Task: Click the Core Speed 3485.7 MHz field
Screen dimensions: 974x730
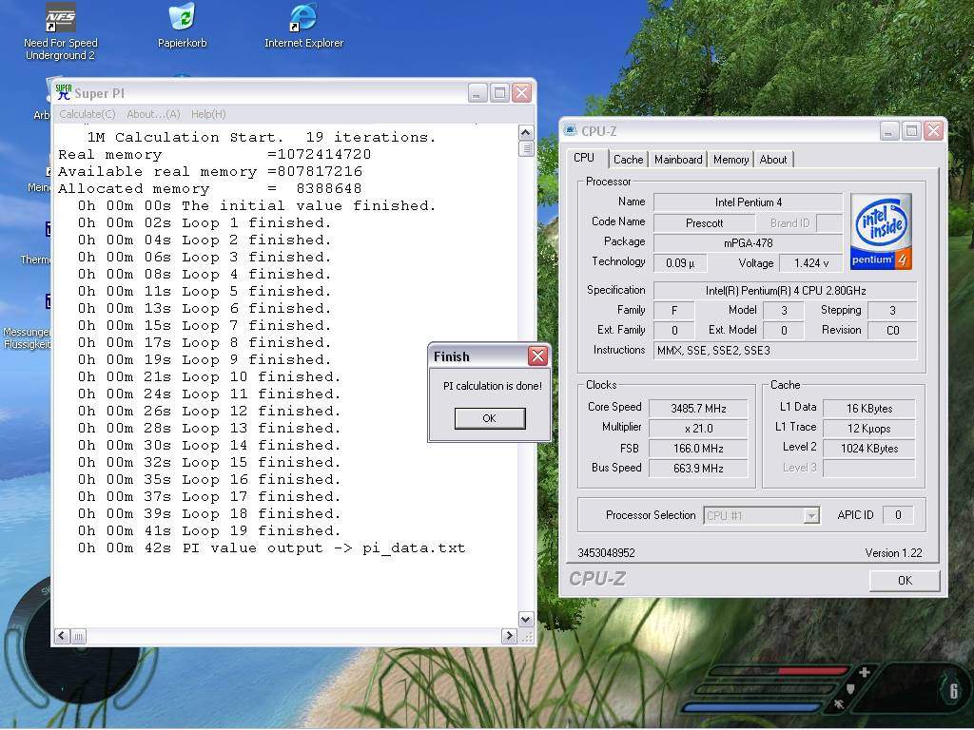Action: tap(698, 409)
